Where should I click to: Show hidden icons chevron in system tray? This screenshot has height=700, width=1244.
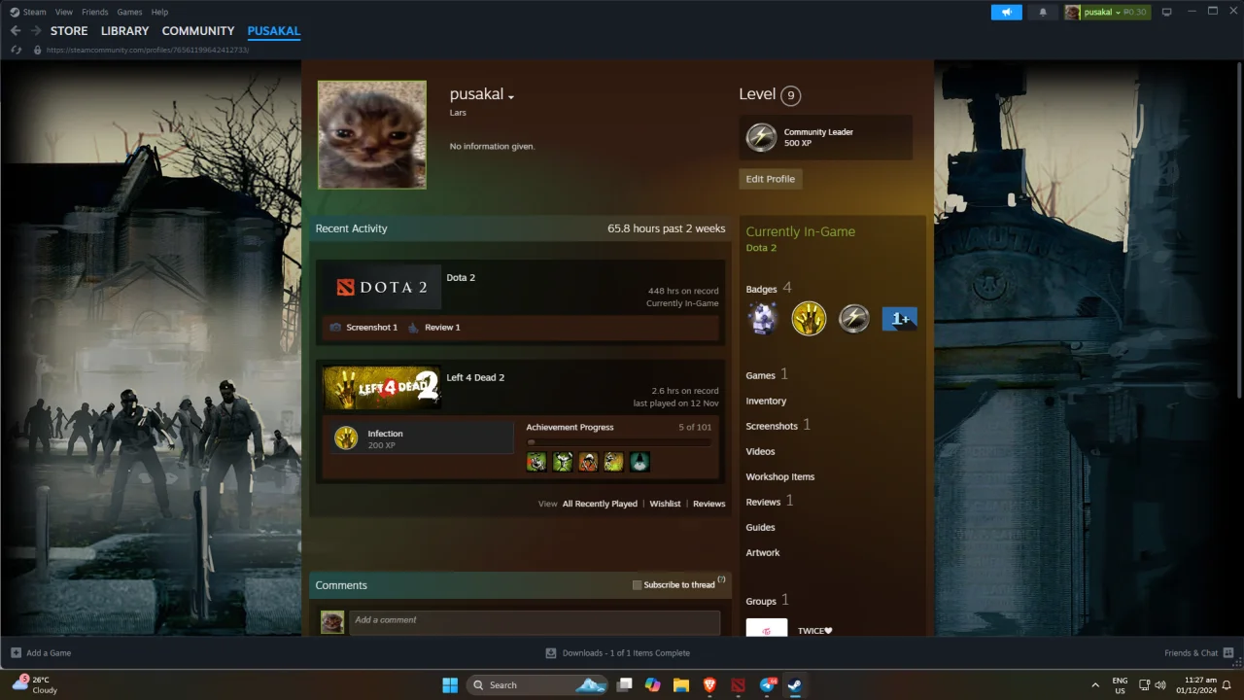point(1095,684)
